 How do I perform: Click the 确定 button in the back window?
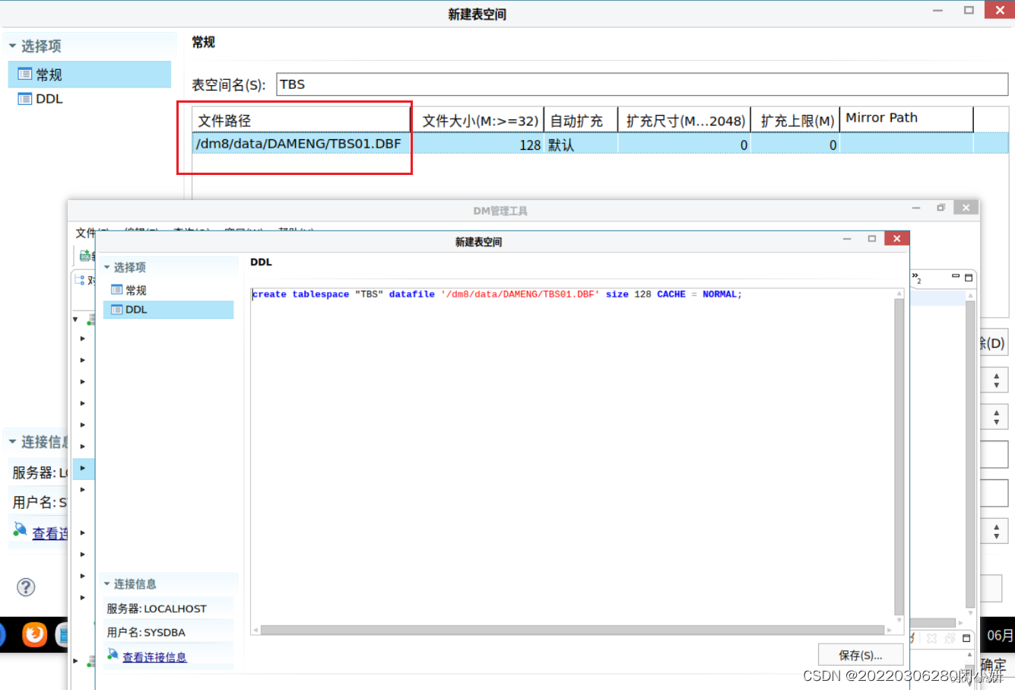(x=994, y=663)
